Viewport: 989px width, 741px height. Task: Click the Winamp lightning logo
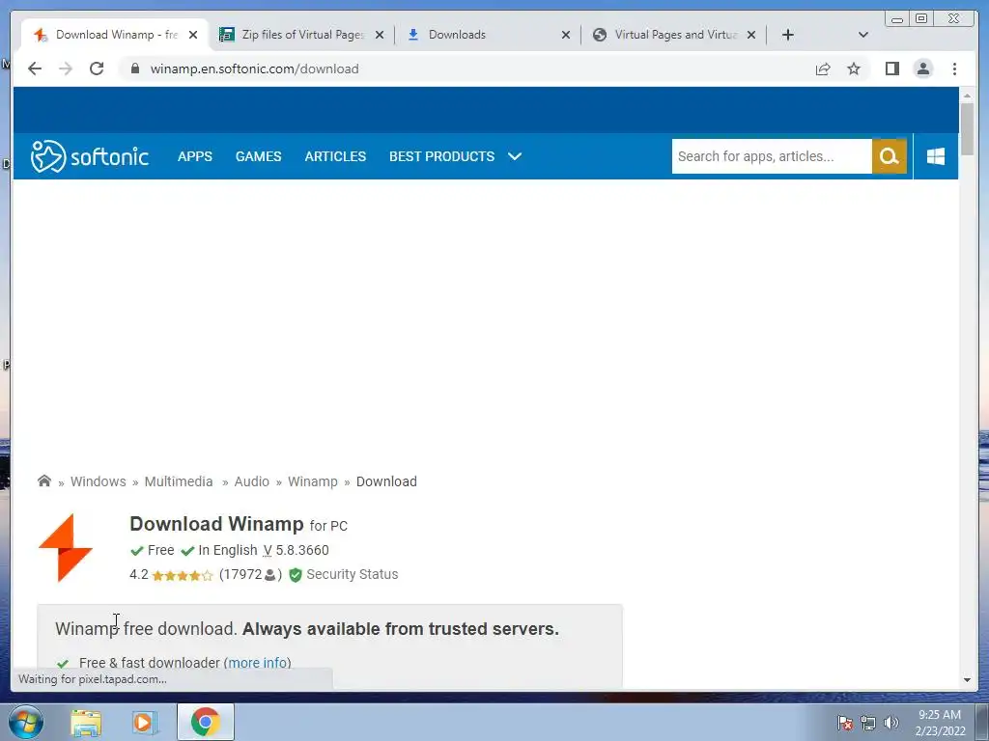pos(66,548)
